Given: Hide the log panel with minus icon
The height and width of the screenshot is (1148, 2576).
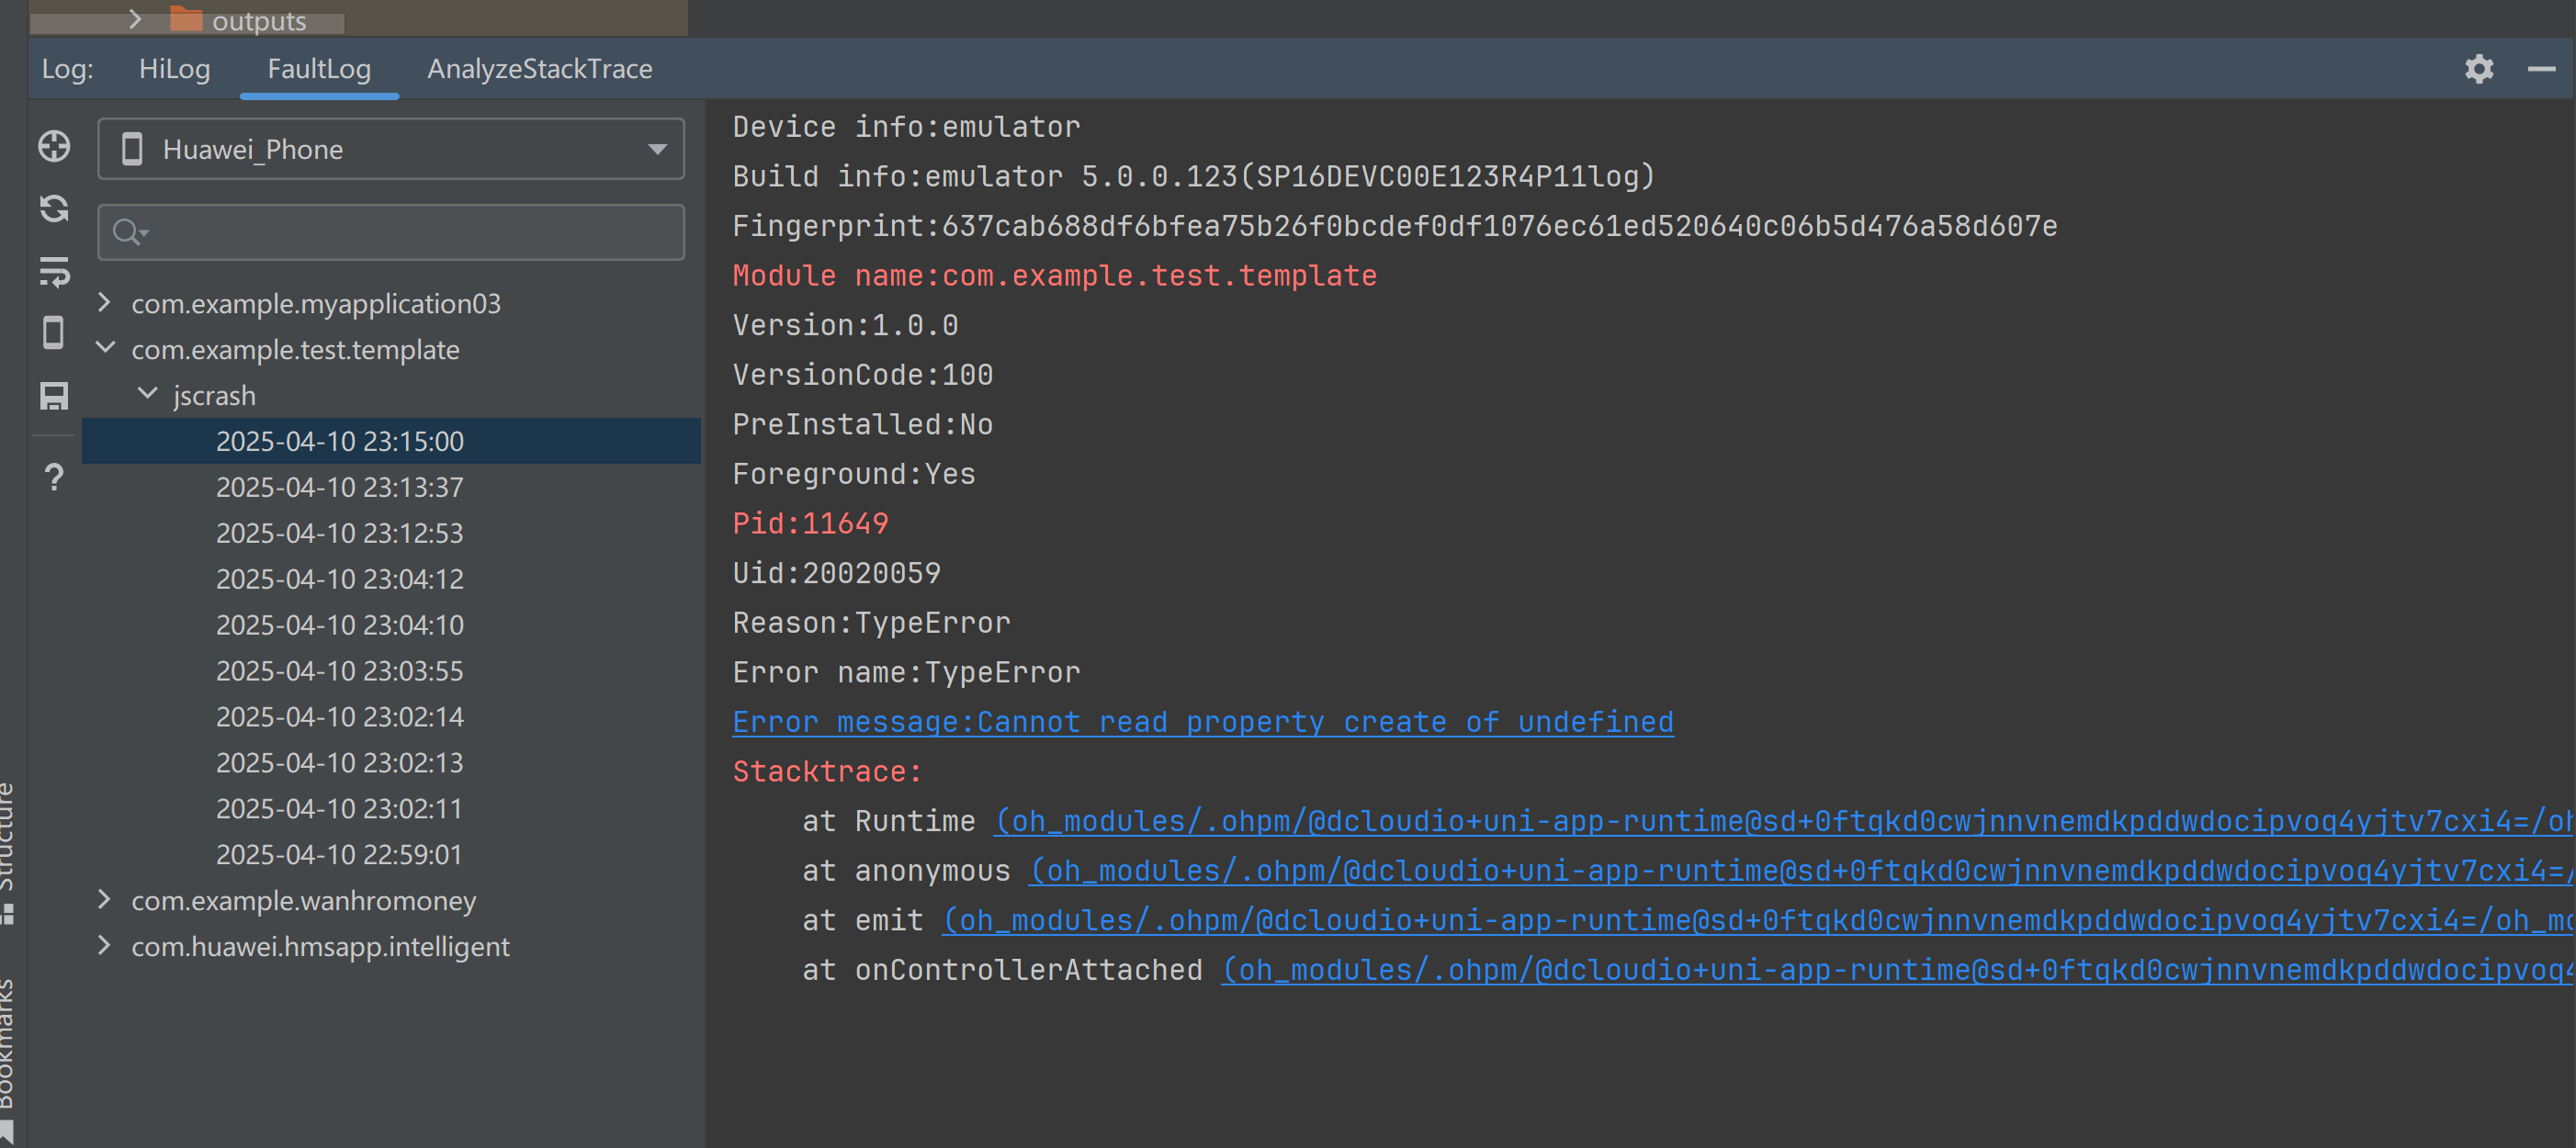Looking at the screenshot, I should (x=2540, y=69).
